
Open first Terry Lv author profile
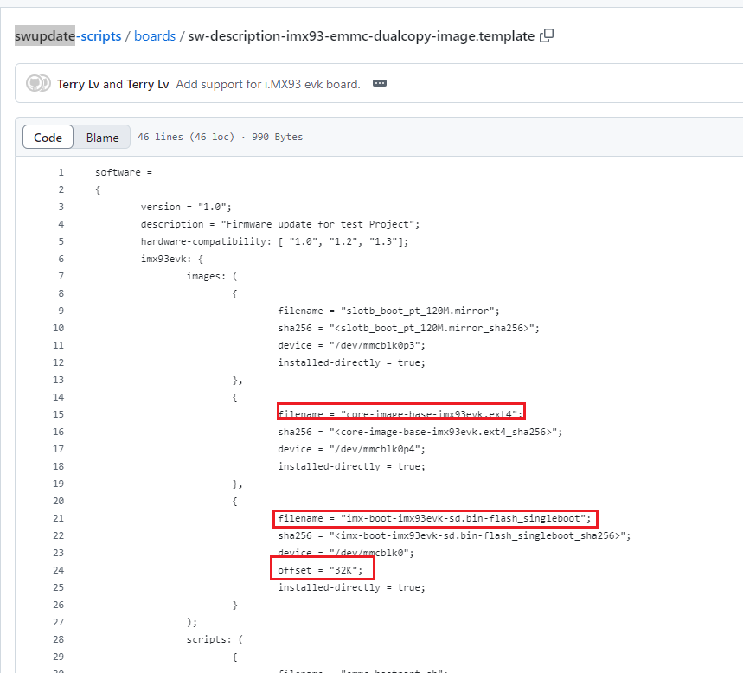(78, 84)
